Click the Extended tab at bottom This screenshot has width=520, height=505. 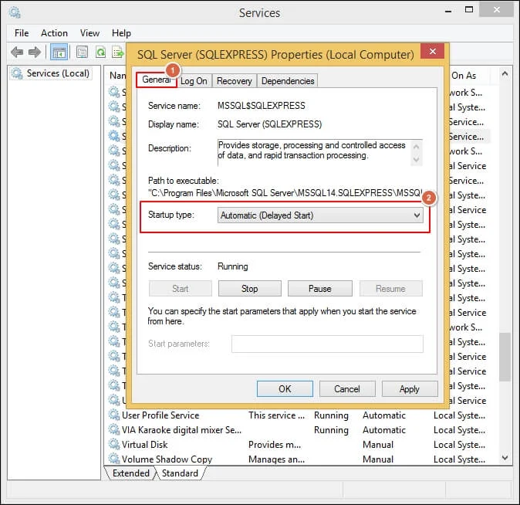pos(130,473)
